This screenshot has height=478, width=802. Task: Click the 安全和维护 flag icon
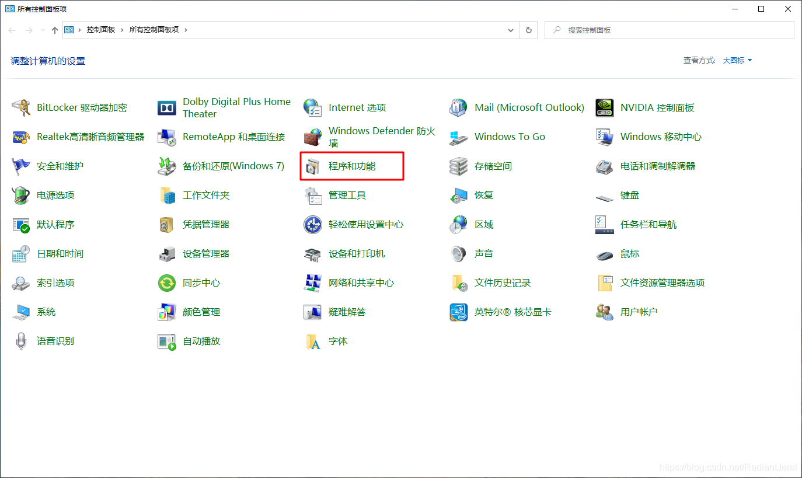pos(21,166)
